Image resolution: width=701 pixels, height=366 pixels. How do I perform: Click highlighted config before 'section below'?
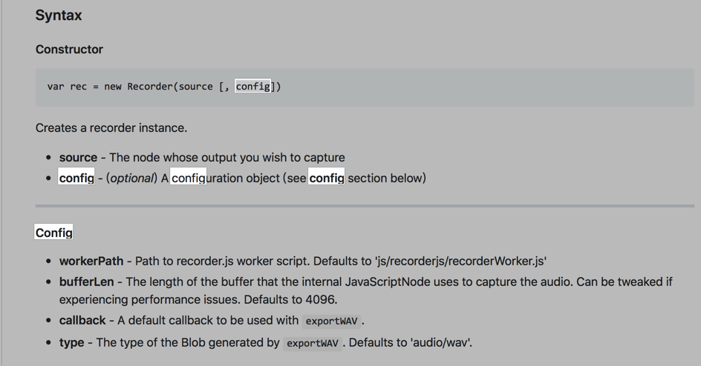tap(327, 179)
